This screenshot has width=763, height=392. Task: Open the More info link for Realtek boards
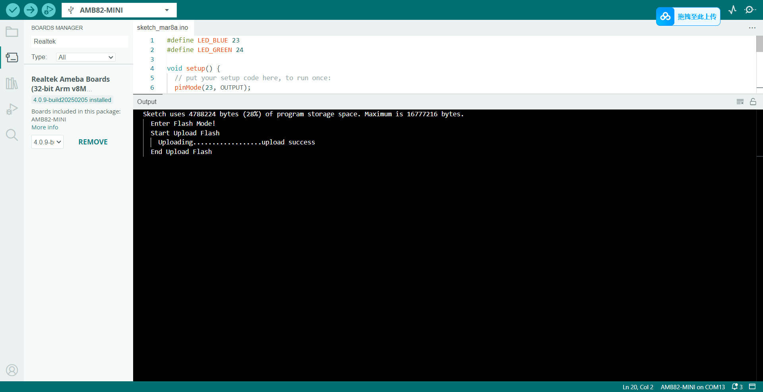point(45,127)
